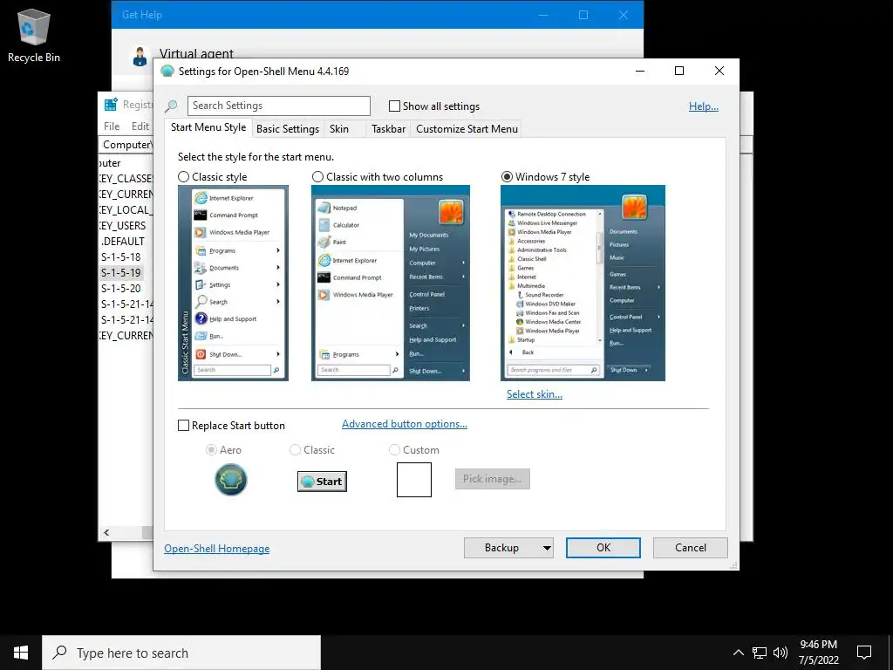Click the magnifier icon beside Search Settings

click(171, 106)
